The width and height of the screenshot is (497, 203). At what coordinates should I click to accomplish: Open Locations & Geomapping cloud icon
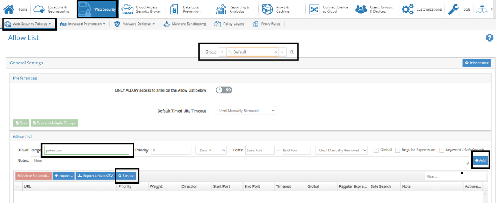tap(39, 9)
